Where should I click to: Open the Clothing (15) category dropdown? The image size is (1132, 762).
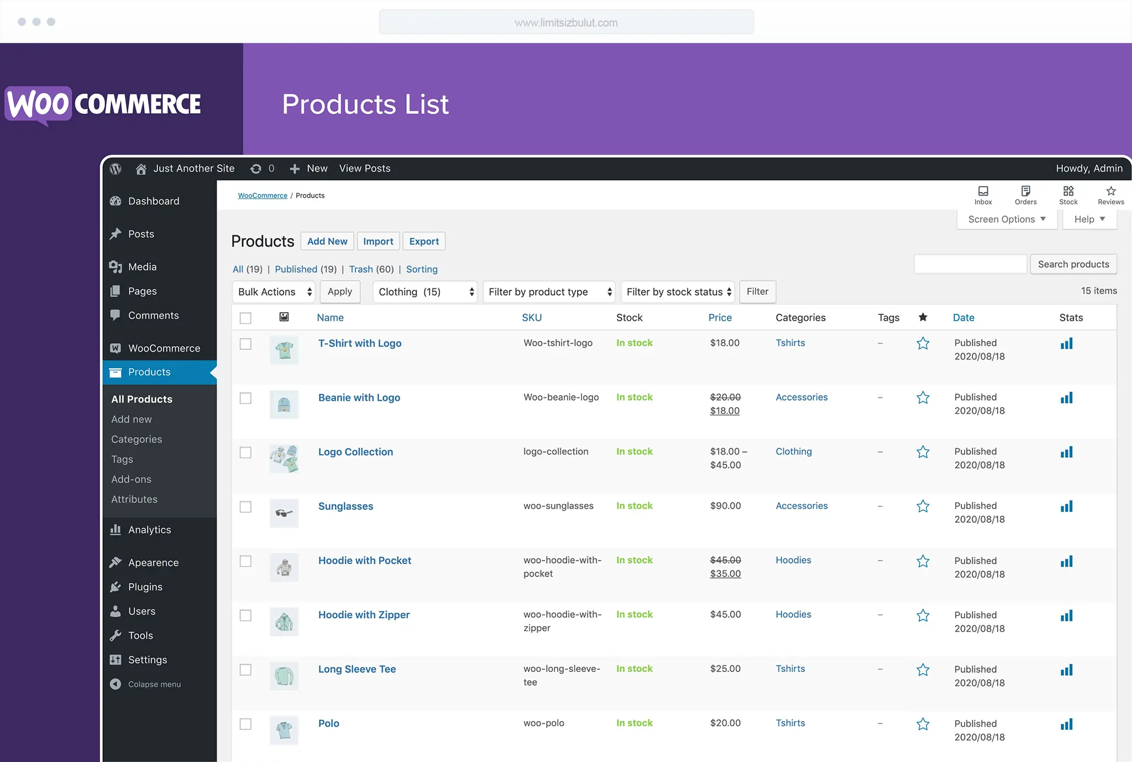425,292
